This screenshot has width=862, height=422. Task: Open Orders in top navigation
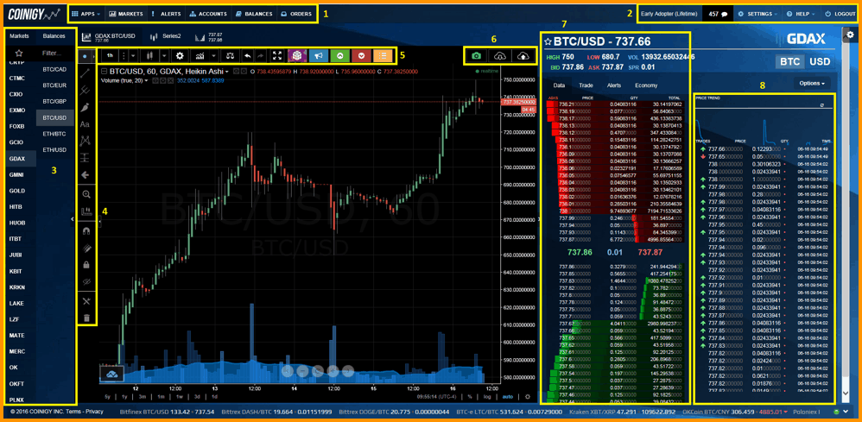(295, 14)
